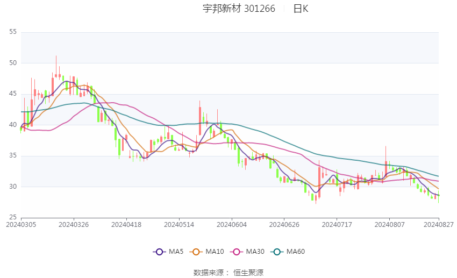
Task: Toggle the MA60 legend series
Action: (x=288, y=252)
